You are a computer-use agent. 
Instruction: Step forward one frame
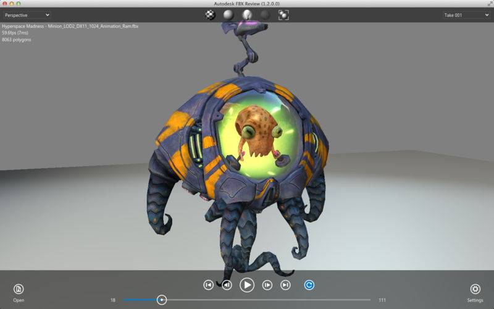(267, 285)
